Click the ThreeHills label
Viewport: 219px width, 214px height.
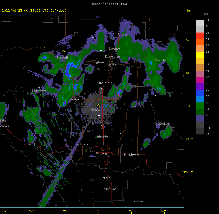pyautogui.click(x=136, y=106)
